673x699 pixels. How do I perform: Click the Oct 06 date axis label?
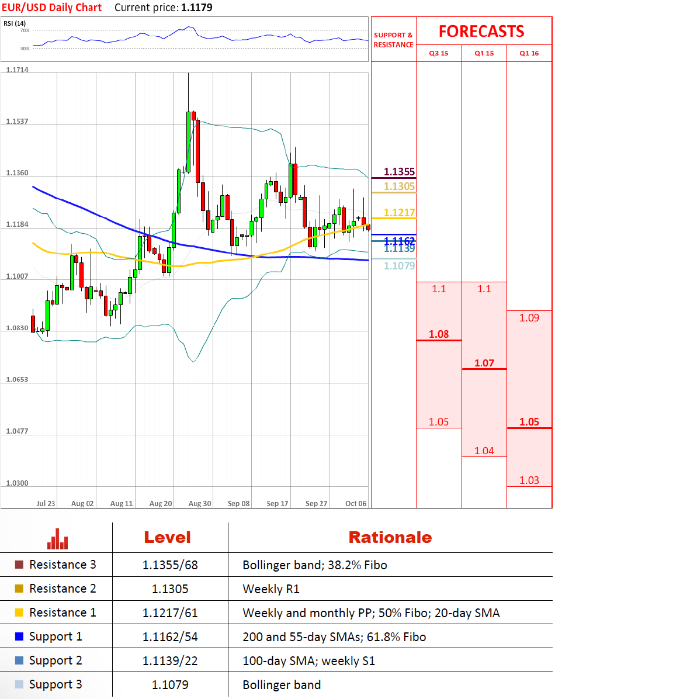point(356,503)
